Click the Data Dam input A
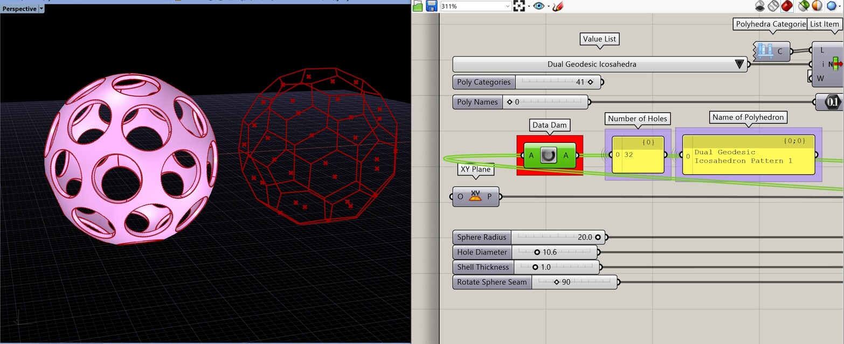 531,156
